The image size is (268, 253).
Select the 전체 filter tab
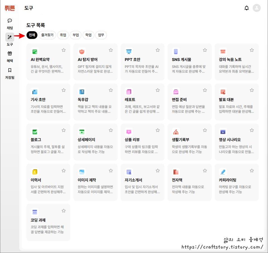click(32, 35)
